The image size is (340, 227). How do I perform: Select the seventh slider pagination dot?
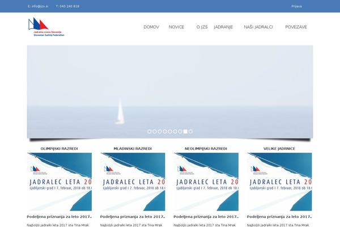(x=180, y=132)
